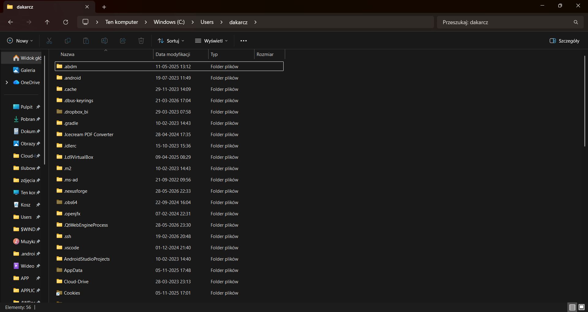This screenshot has width=588, height=312.
Task: Switch to large thumbnails view icon
Action: tap(581, 307)
